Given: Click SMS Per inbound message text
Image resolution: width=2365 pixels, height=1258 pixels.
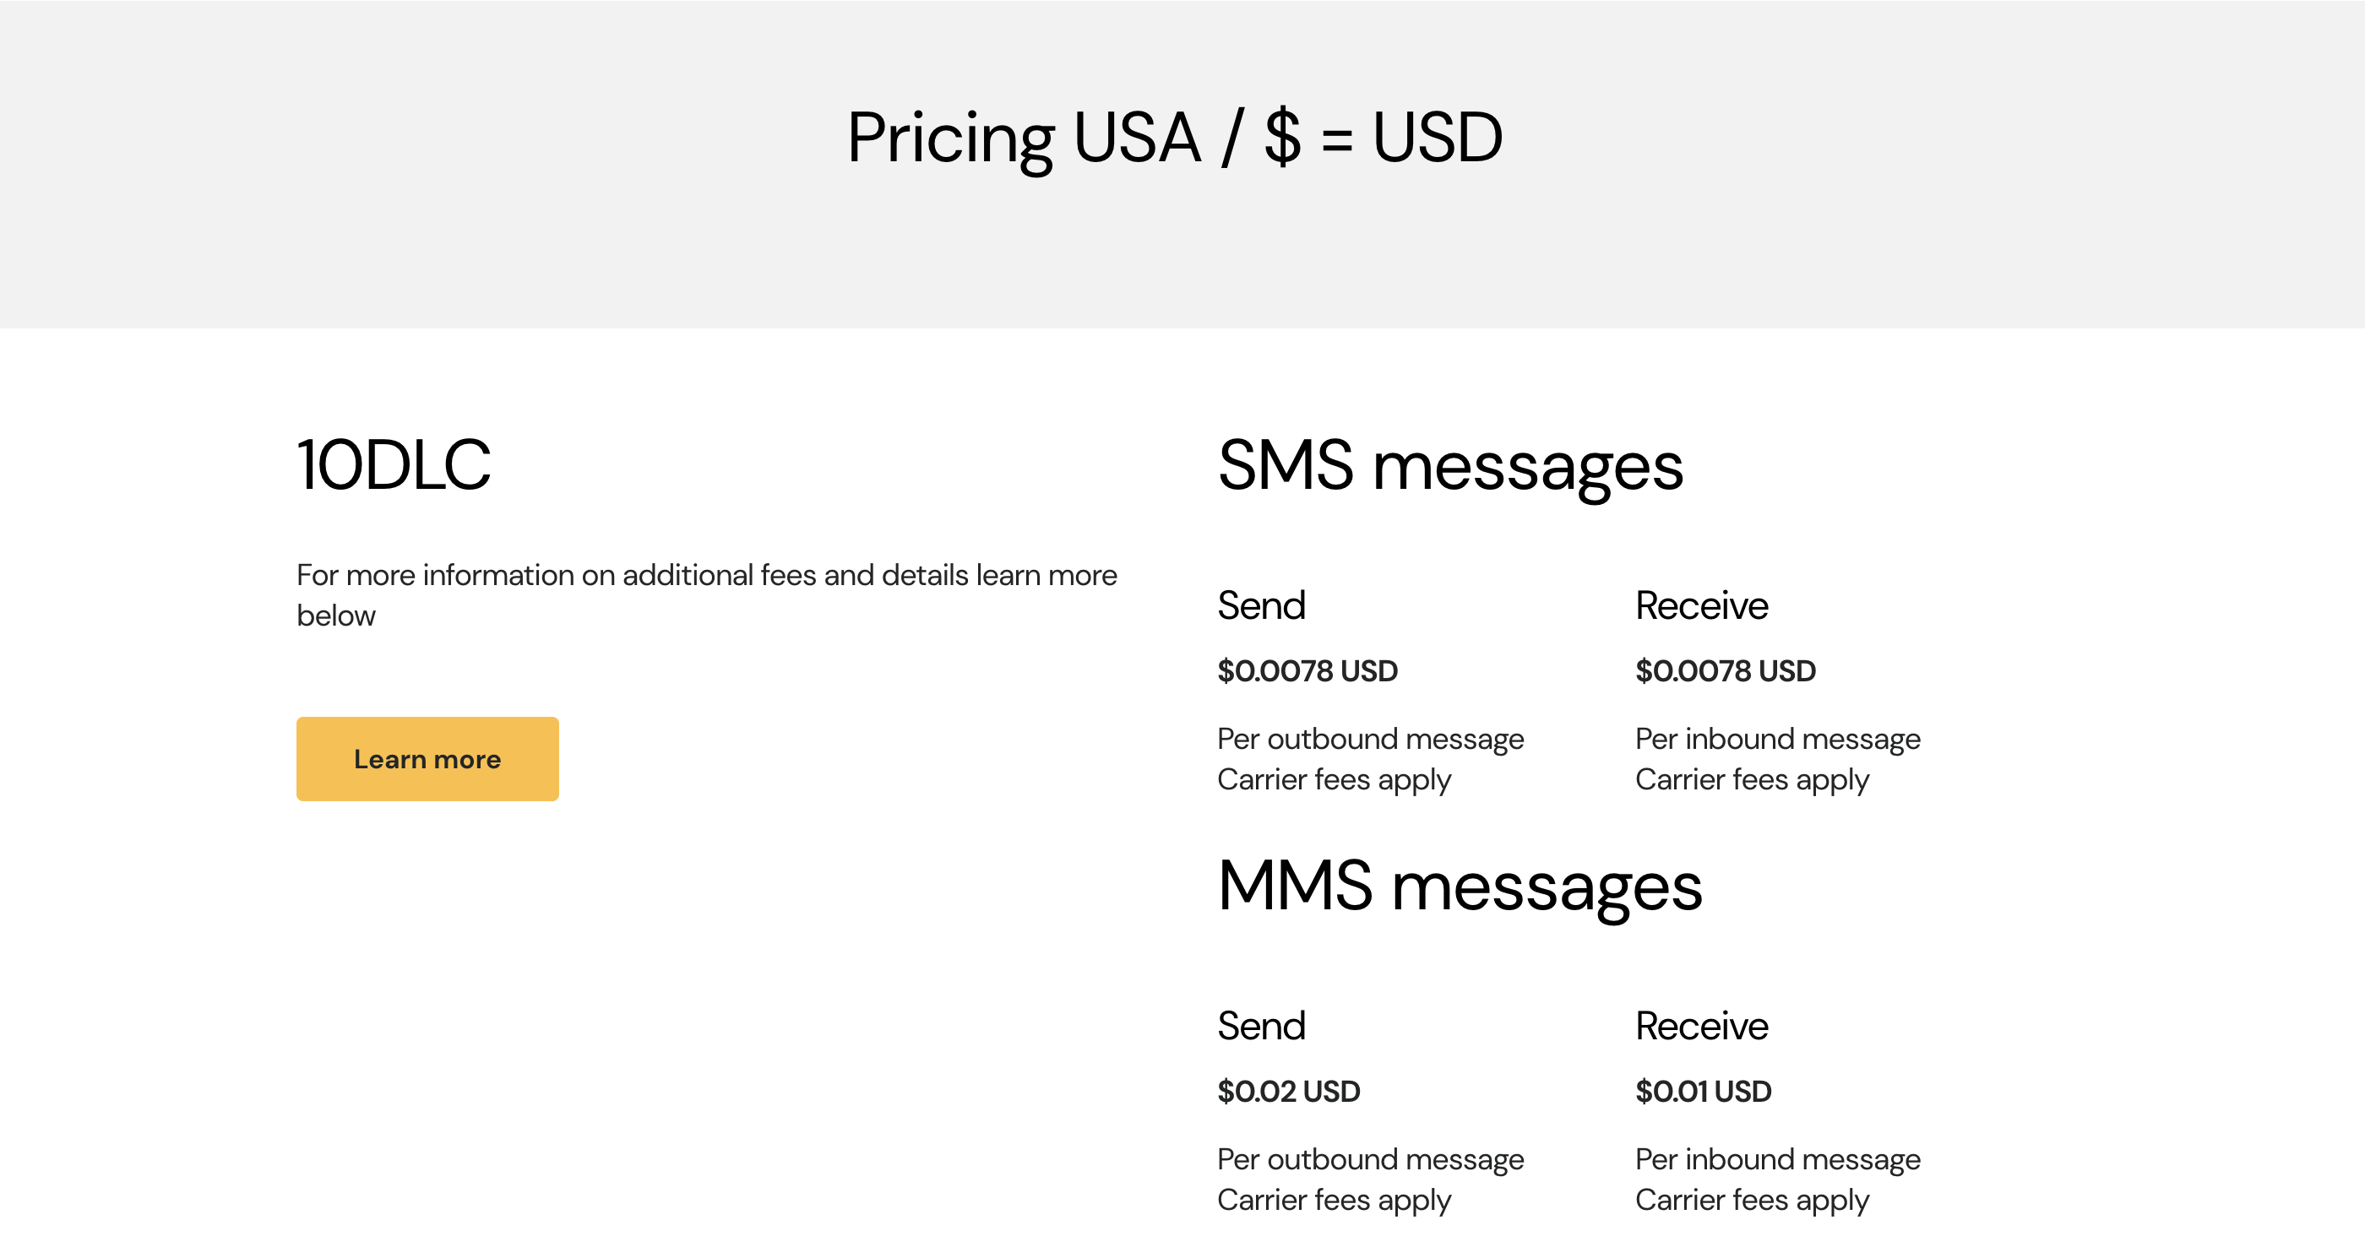Looking at the screenshot, I should pyautogui.click(x=1777, y=739).
